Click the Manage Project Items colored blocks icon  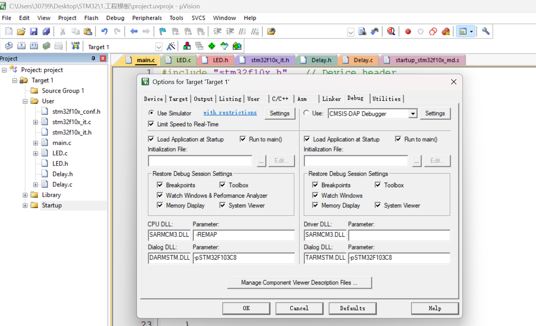tap(187, 46)
